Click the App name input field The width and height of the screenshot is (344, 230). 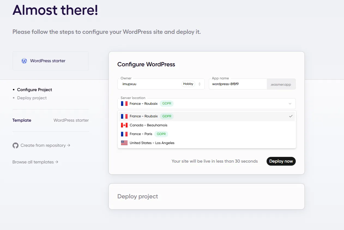coord(238,84)
